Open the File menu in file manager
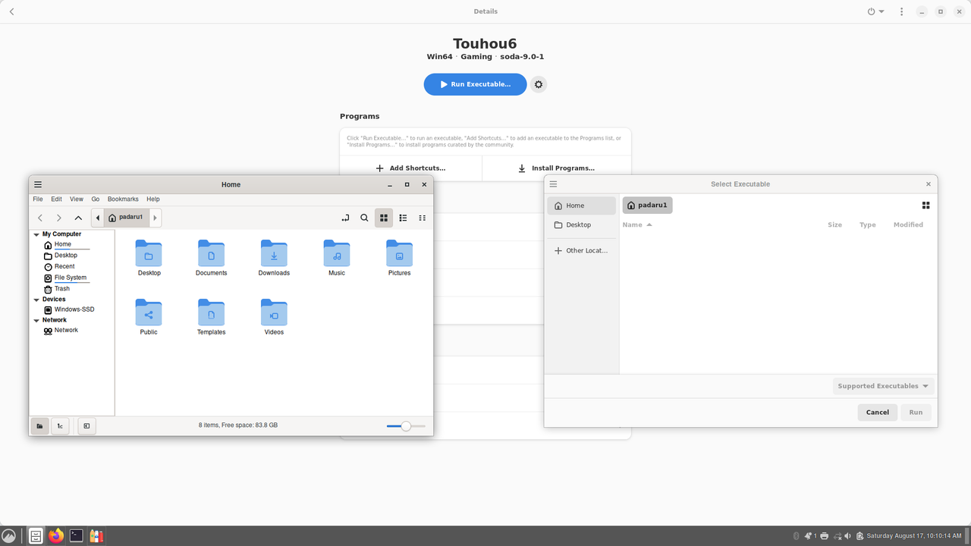The height and width of the screenshot is (546, 971). [38, 199]
